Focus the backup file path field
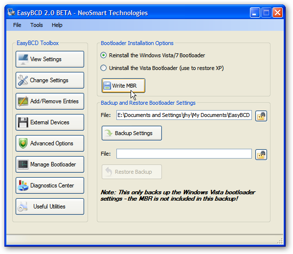Viewport: 293px width, 254px height. point(184,115)
